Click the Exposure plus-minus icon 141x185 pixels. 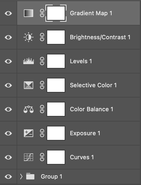(29, 133)
